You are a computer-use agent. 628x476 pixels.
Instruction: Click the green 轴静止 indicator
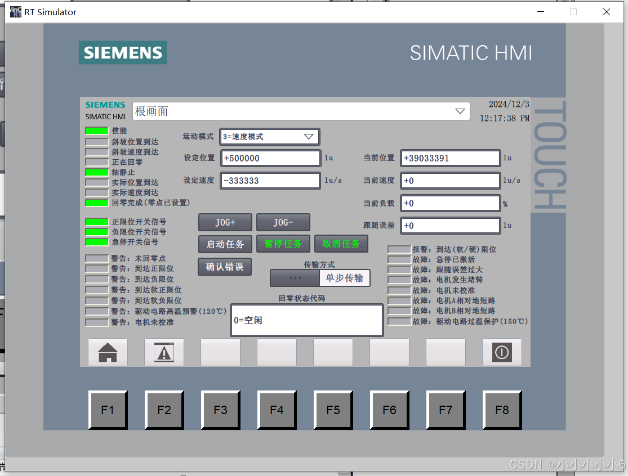click(97, 172)
